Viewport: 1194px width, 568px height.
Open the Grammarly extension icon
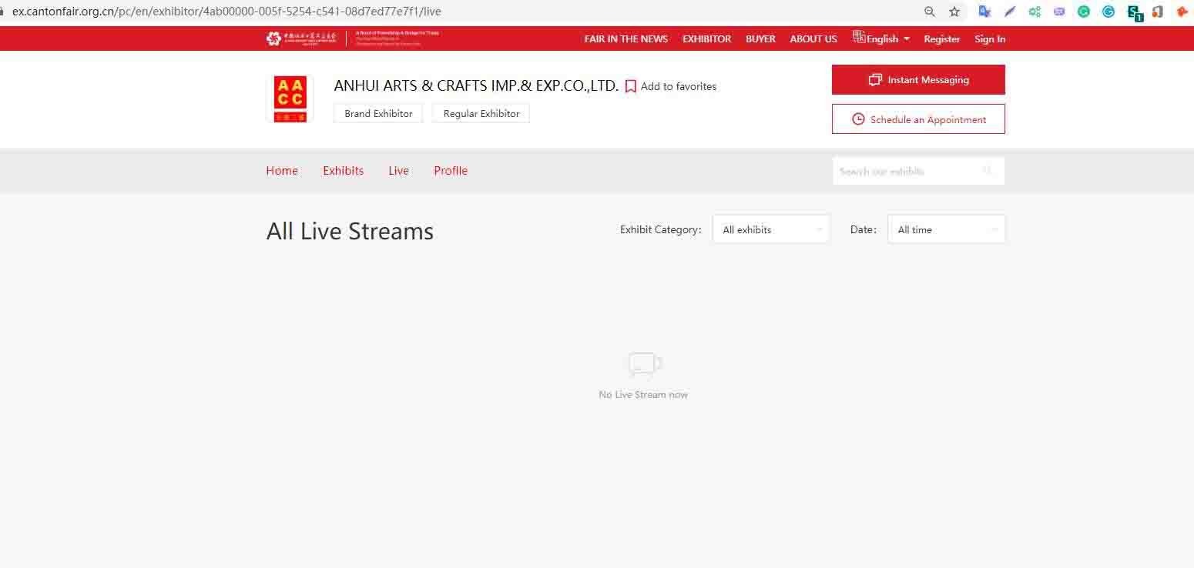pyautogui.click(x=1084, y=12)
